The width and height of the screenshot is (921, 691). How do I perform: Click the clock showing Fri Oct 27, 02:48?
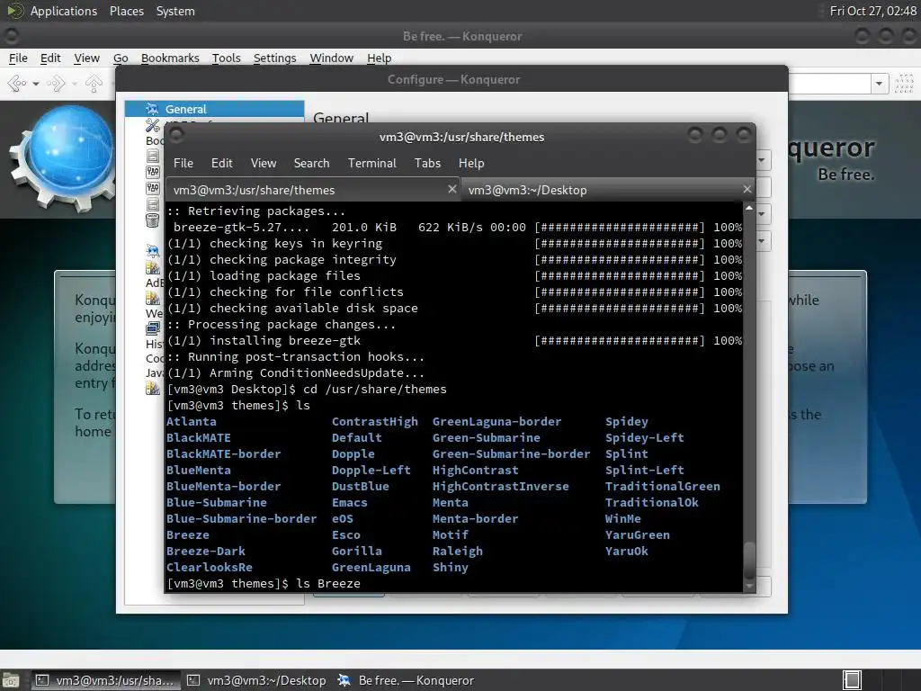872,11
